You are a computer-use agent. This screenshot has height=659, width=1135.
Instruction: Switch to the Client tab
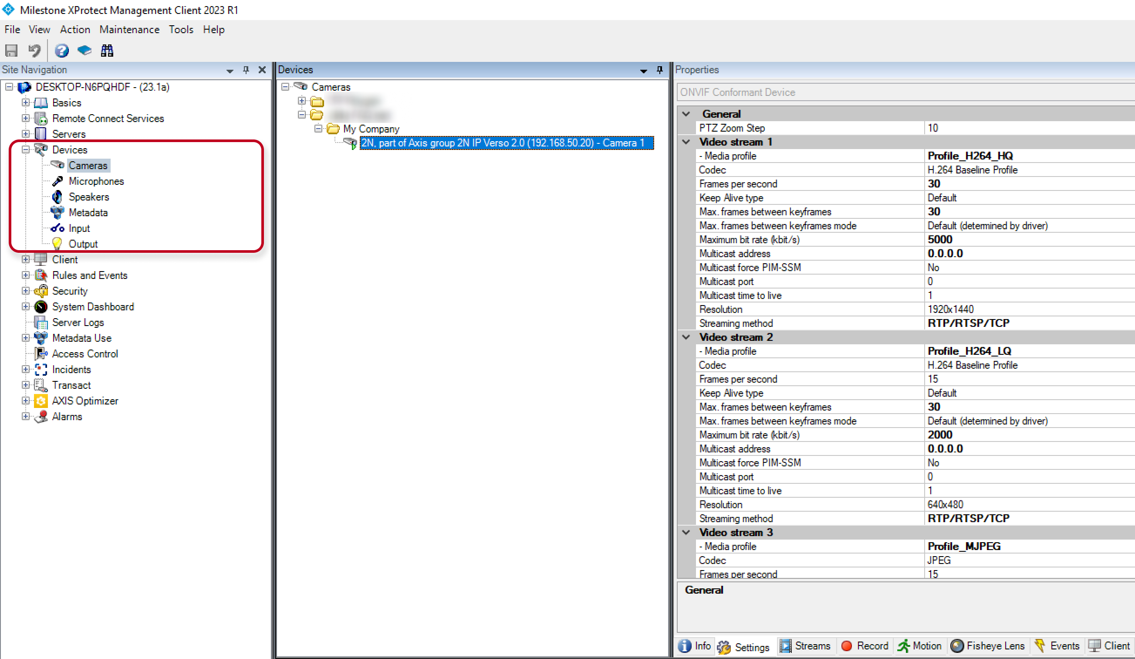click(x=1109, y=646)
